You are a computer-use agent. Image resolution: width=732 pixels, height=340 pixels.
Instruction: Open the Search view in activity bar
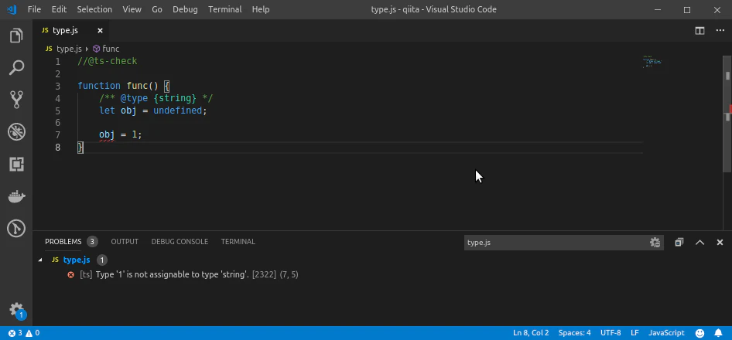pyautogui.click(x=16, y=68)
